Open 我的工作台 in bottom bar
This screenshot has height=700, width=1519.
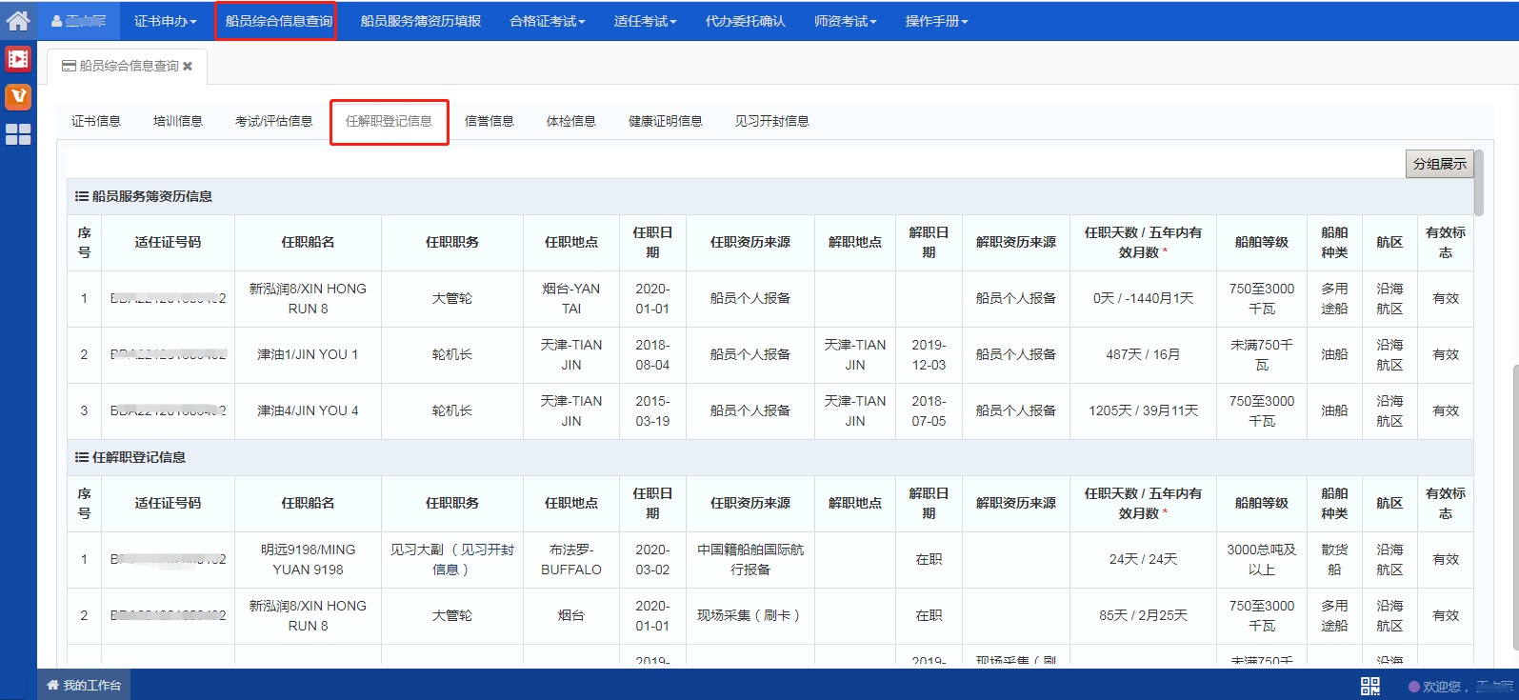[84, 685]
